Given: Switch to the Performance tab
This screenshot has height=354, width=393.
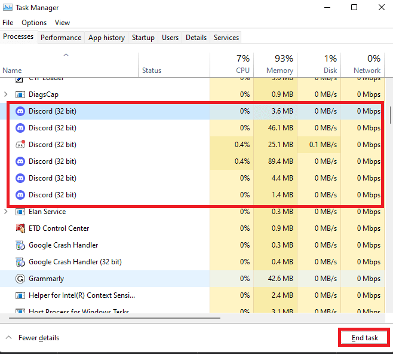Looking at the screenshot, I should tap(61, 38).
